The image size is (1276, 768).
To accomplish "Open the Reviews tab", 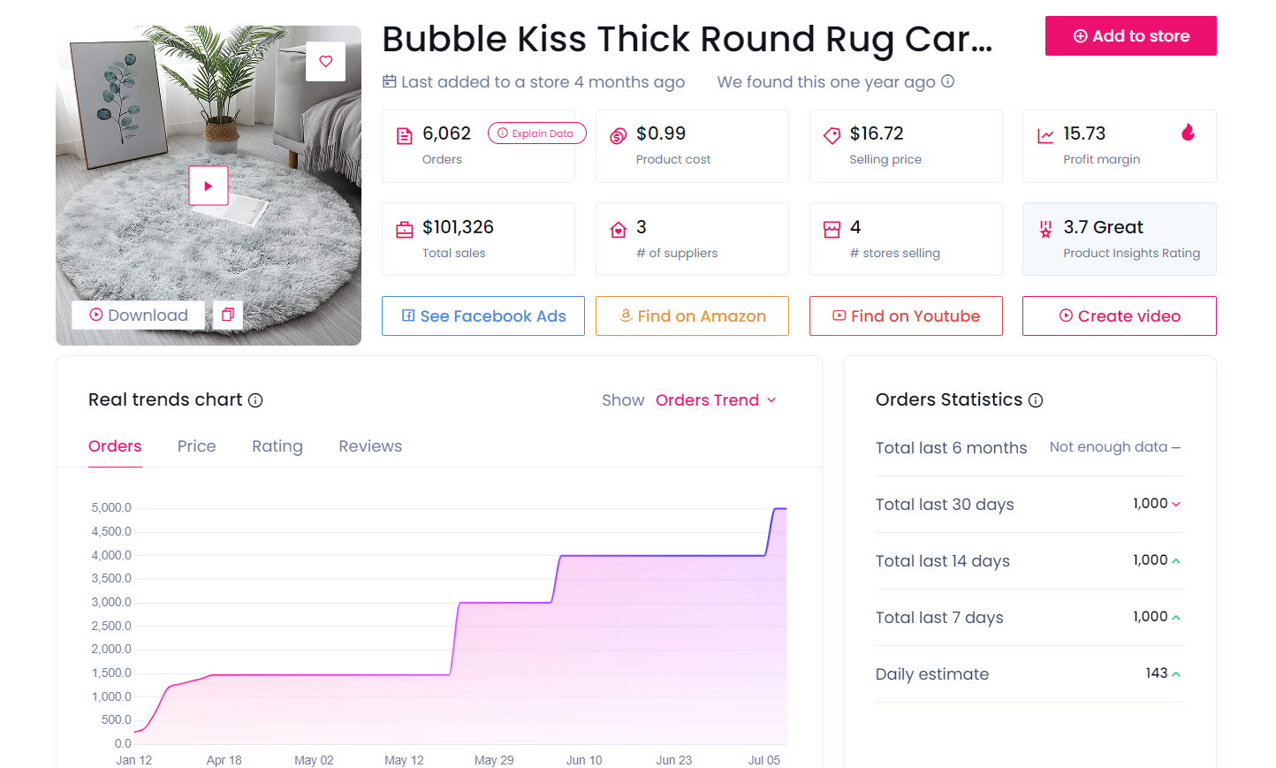I will click(x=370, y=446).
